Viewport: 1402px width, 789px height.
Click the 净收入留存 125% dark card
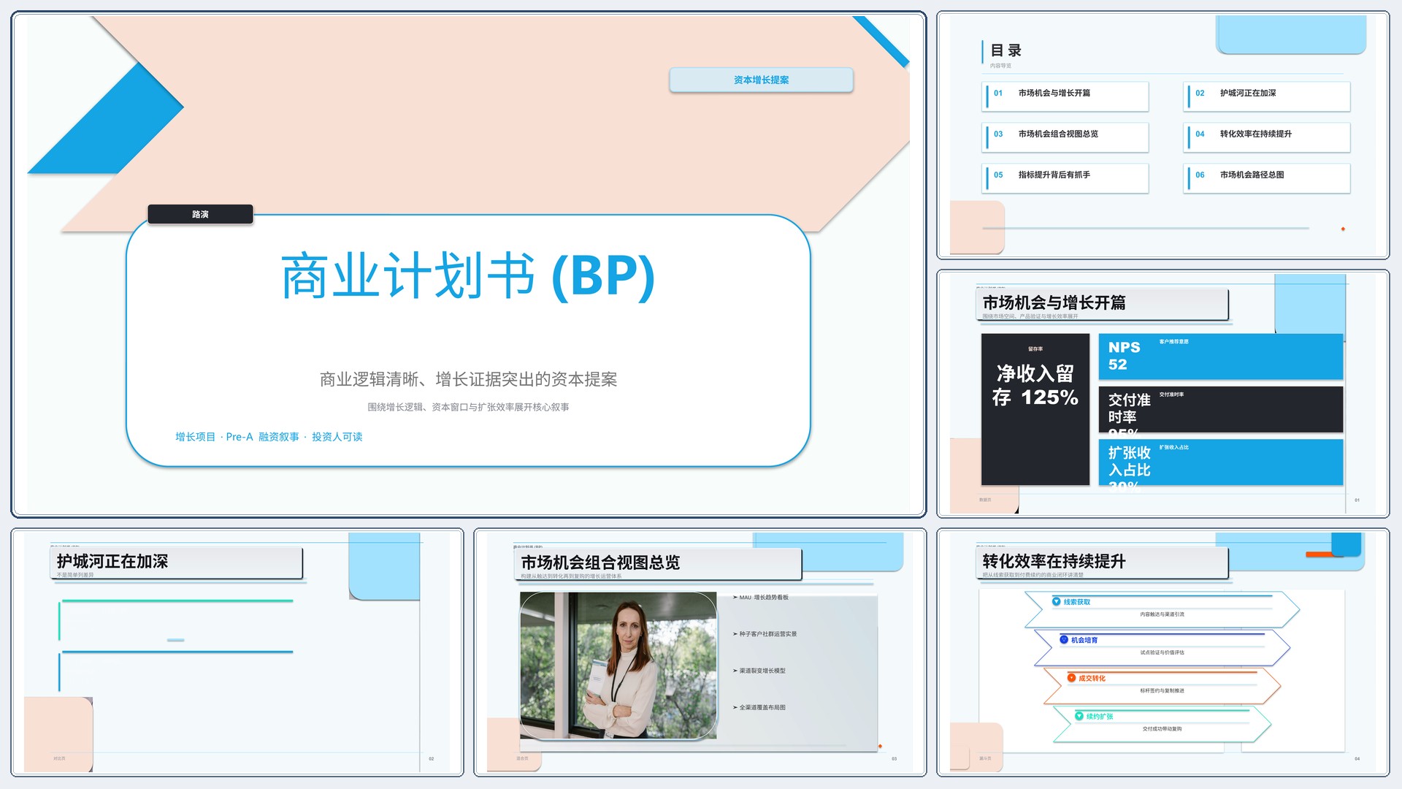[1035, 409]
